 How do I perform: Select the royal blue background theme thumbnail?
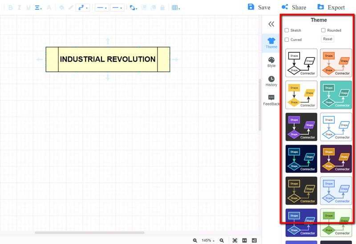[301, 223]
